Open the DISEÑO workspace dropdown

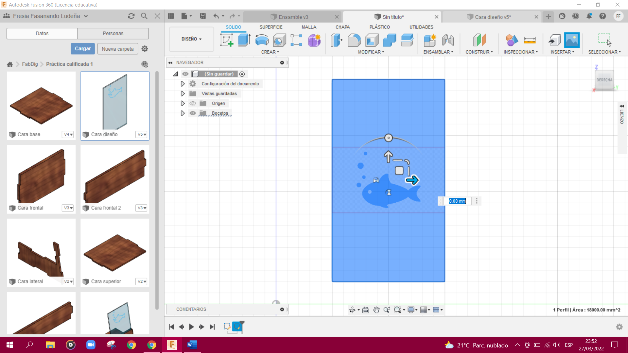[x=191, y=39]
